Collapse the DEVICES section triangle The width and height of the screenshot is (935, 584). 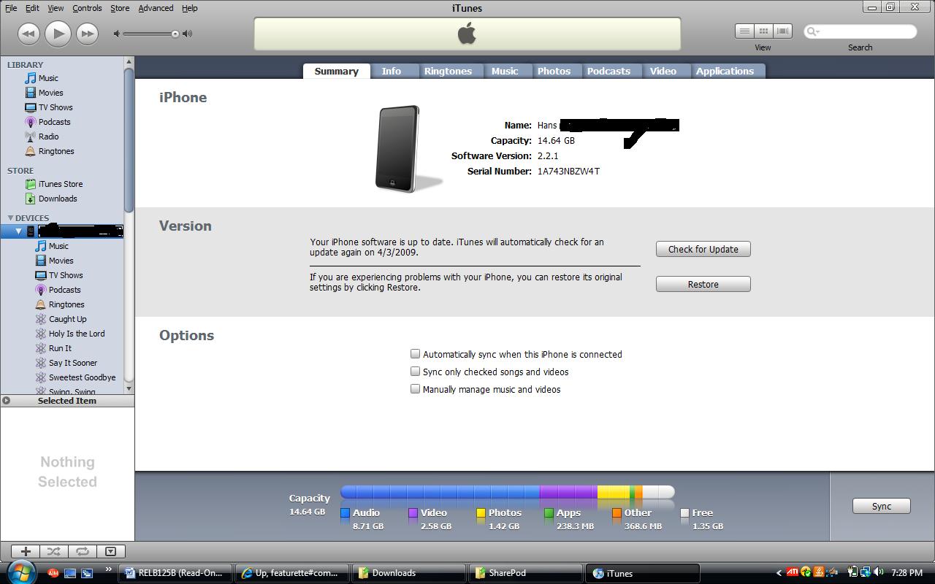10,218
